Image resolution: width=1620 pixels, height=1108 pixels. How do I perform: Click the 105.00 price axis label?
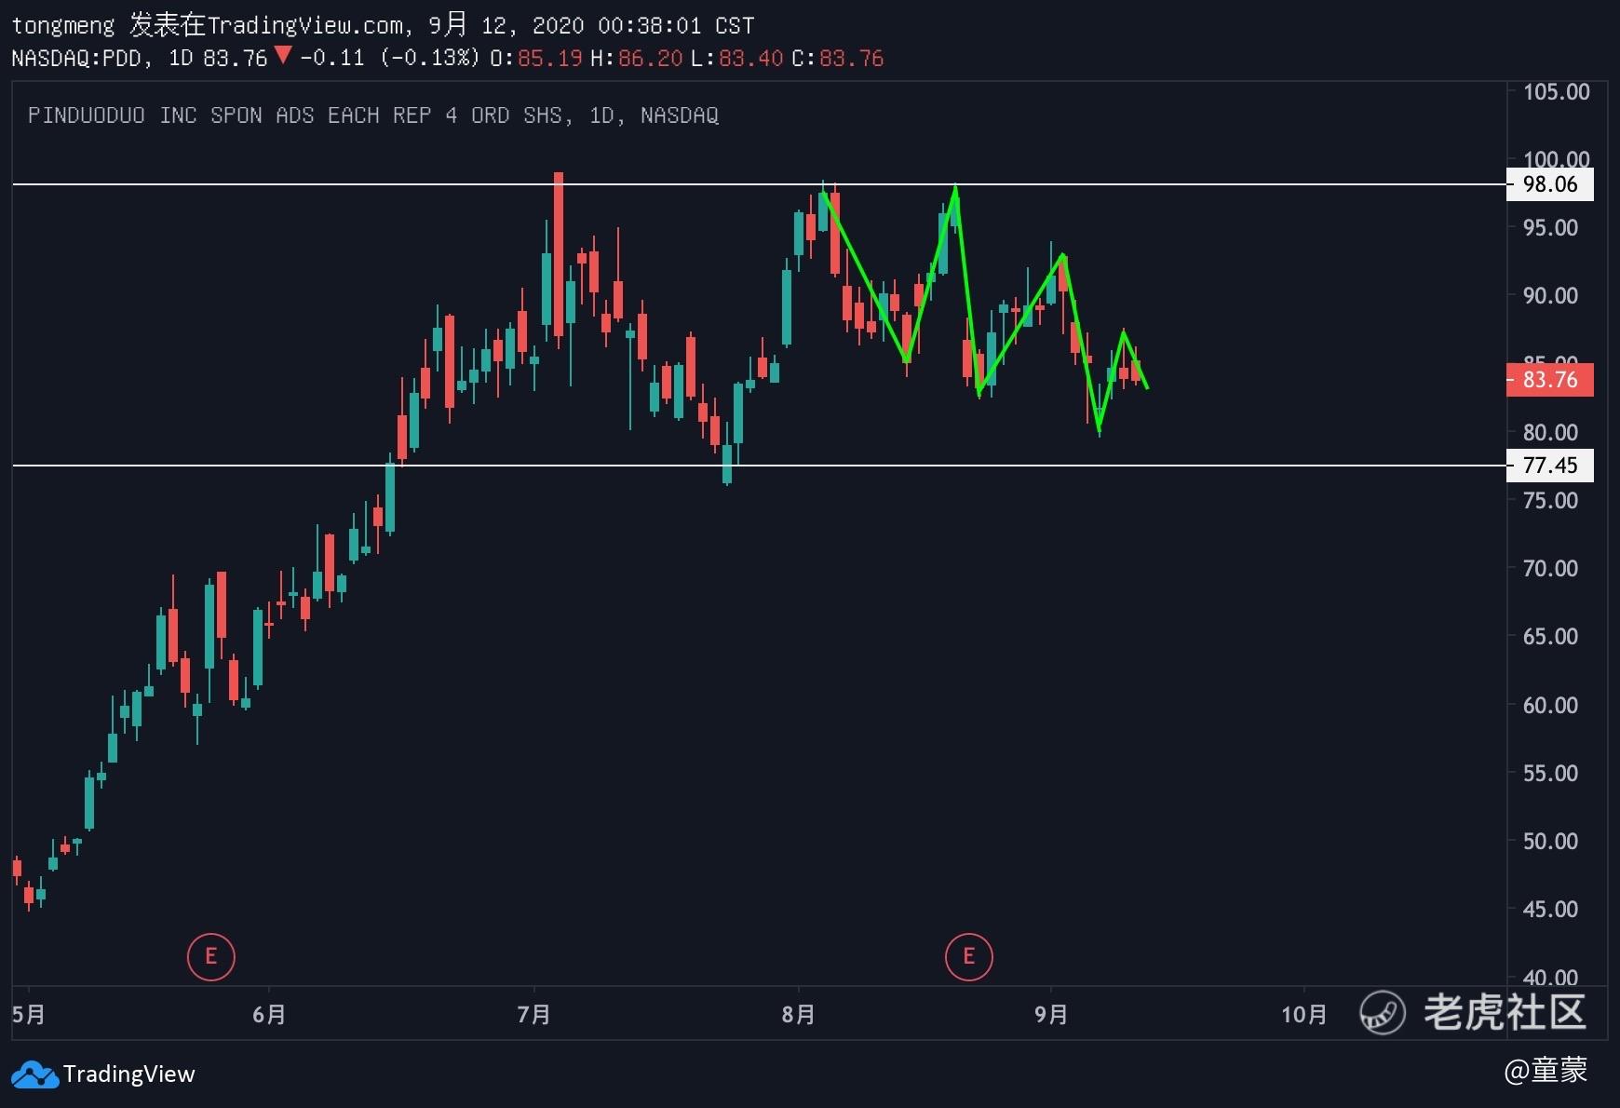coord(1556,92)
